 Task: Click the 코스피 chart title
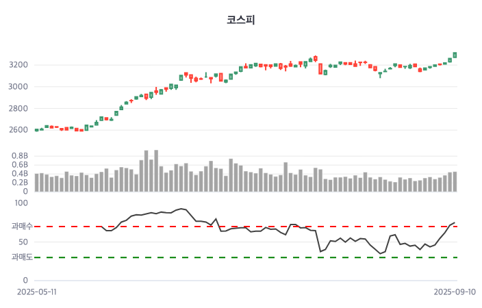(x=241, y=20)
